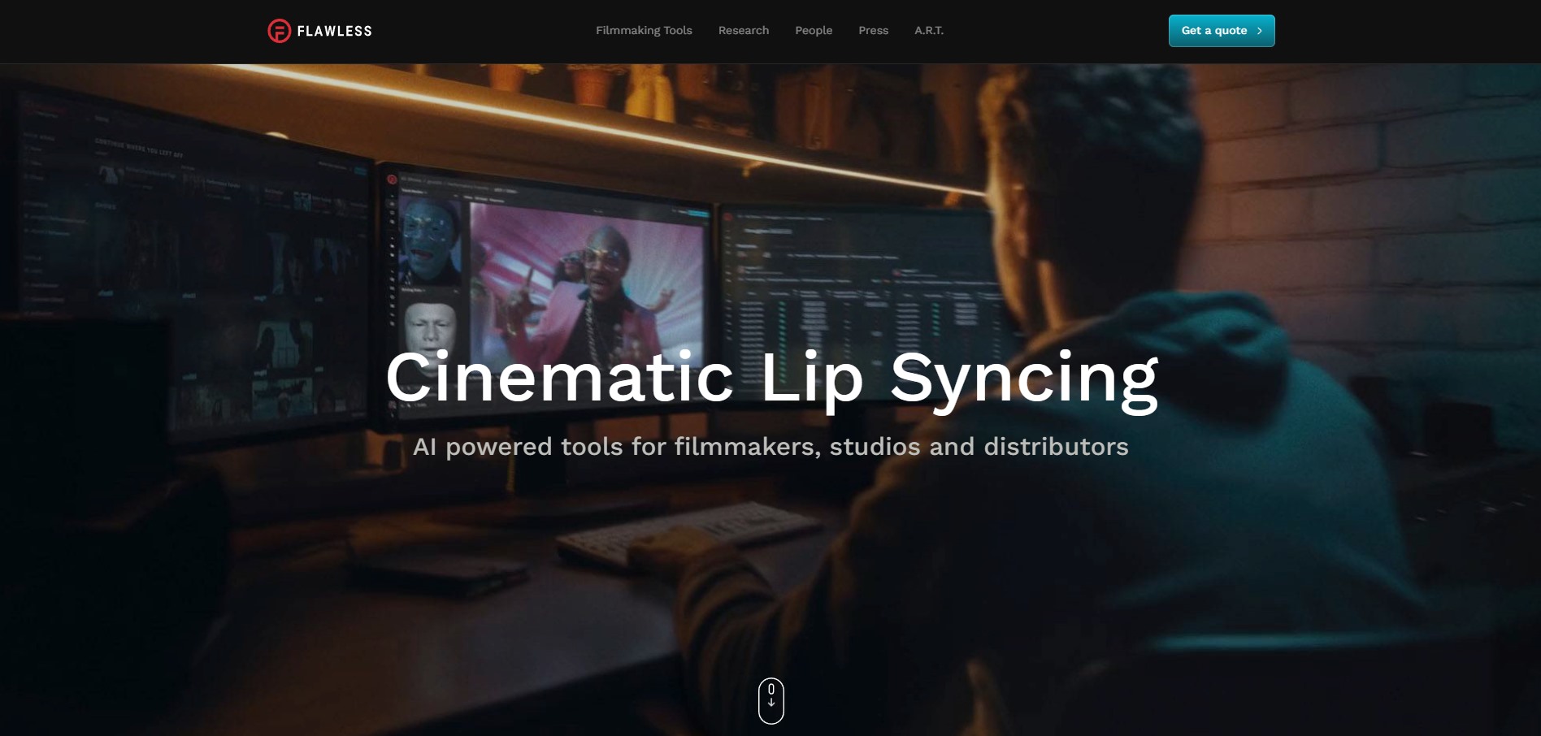
Task: Click the Flawless red F logo icon
Action: pyautogui.click(x=279, y=31)
